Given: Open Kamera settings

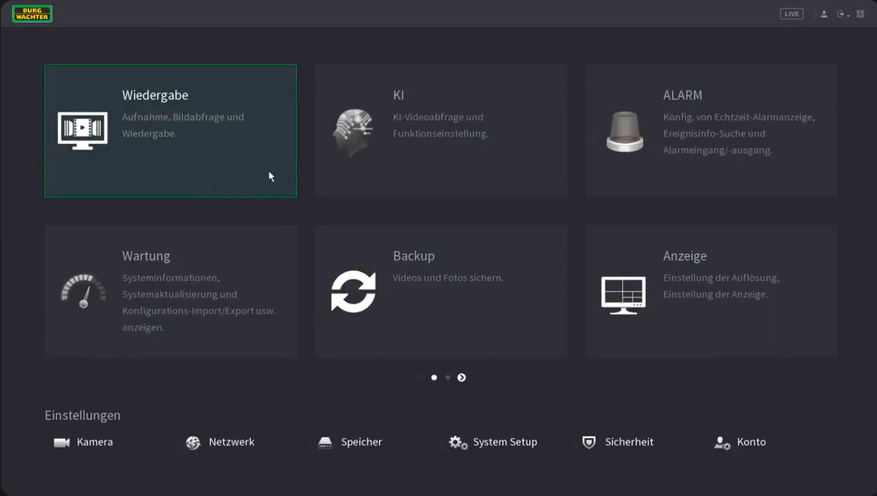Looking at the screenshot, I should (84, 442).
